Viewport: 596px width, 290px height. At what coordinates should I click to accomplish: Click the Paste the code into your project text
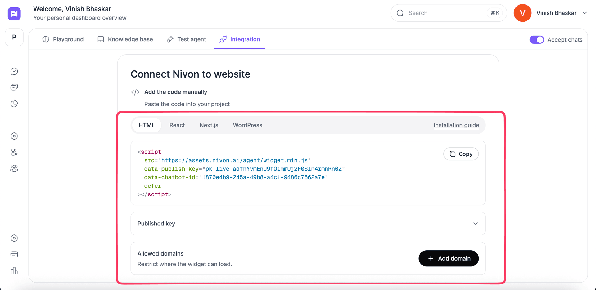187,104
